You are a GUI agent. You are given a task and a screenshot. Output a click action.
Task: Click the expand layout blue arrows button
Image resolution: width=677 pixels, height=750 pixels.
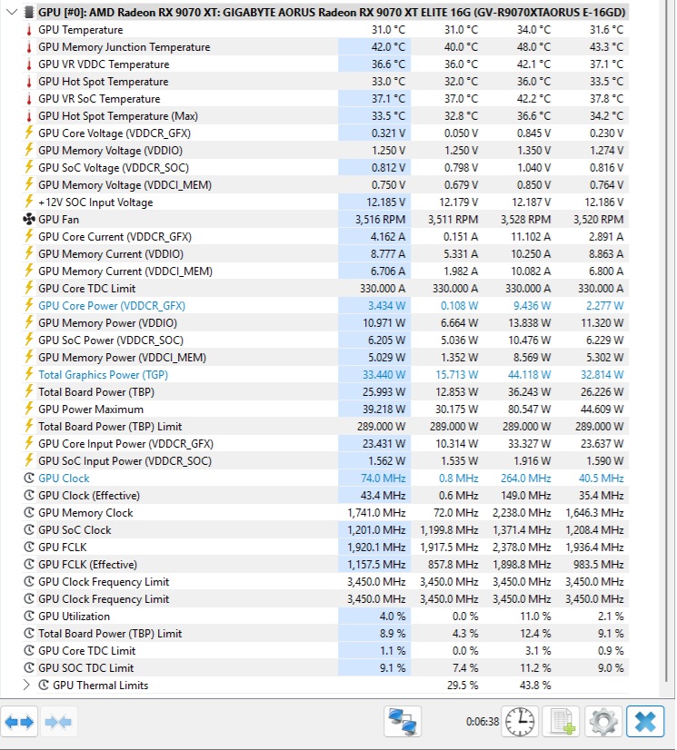point(19,721)
